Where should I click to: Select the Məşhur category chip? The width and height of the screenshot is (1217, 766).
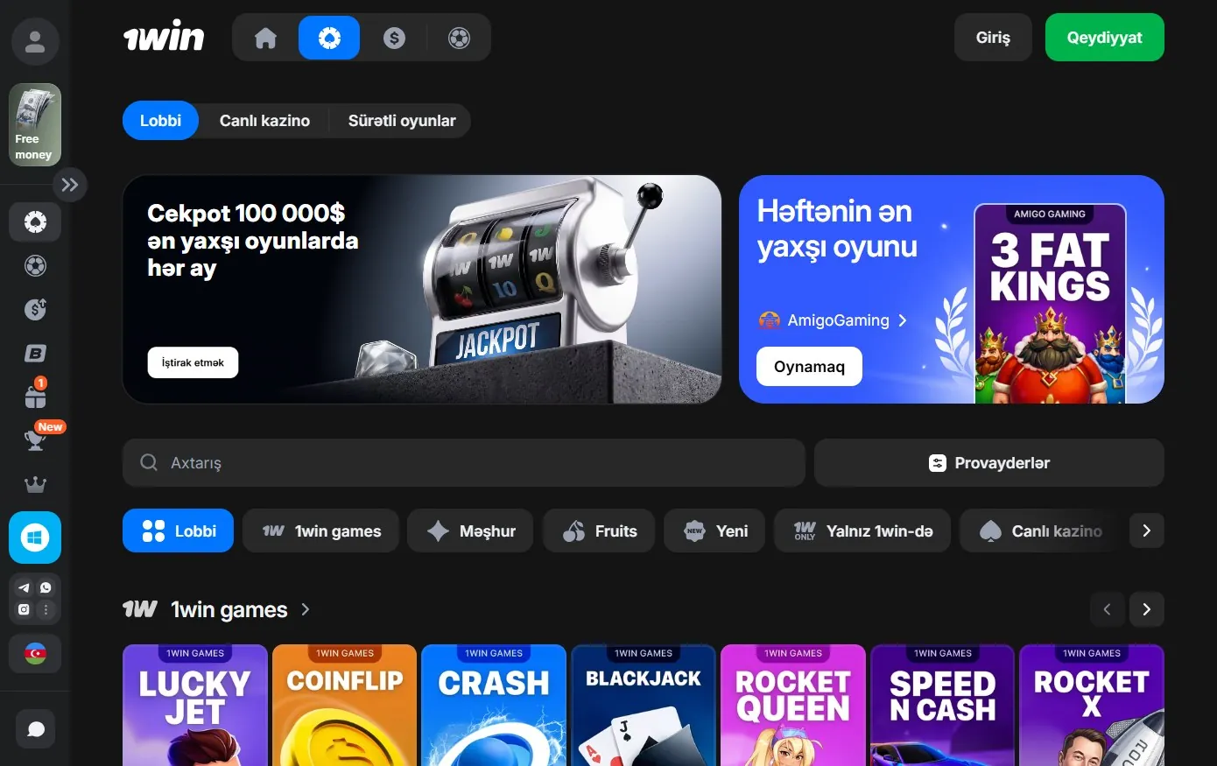pyautogui.click(x=470, y=531)
